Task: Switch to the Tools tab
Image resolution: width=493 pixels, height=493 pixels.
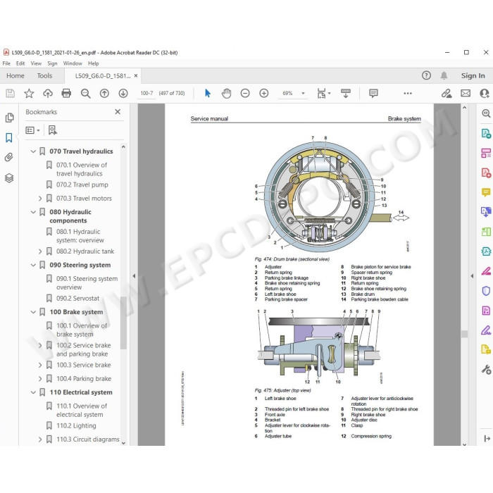Action: tap(44, 76)
